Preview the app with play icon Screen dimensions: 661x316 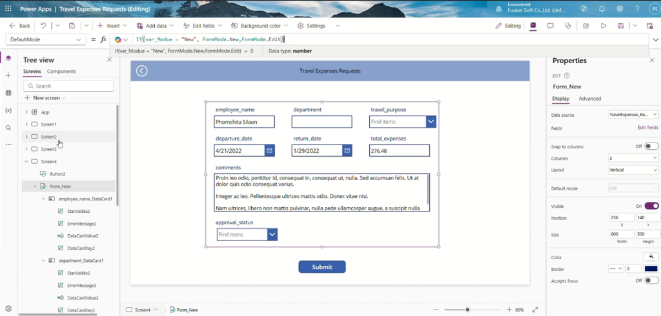click(x=604, y=26)
